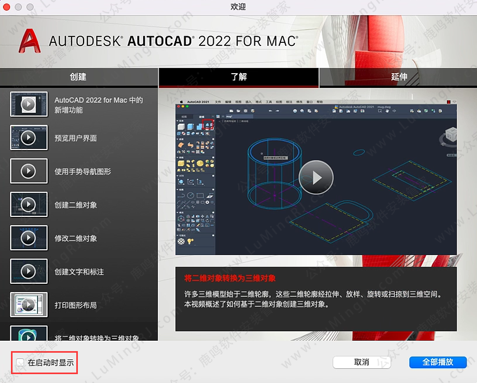
Task: Click the 将二维对象转换为三维对象 list thumbnail
Action: tap(28, 334)
